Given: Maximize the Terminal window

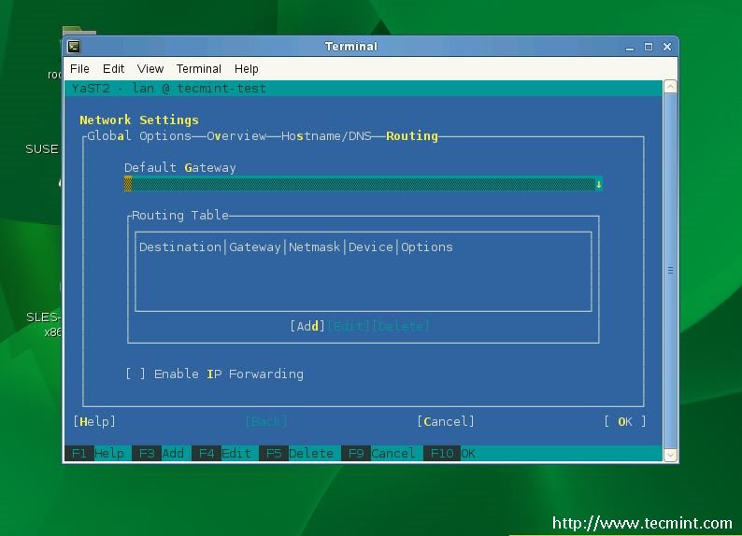Looking at the screenshot, I should click(649, 47).
